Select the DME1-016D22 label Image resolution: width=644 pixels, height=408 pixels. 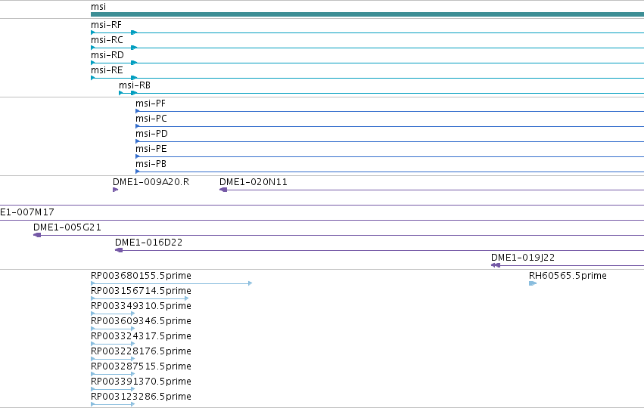pyautogui.click(x=148, y=243)
